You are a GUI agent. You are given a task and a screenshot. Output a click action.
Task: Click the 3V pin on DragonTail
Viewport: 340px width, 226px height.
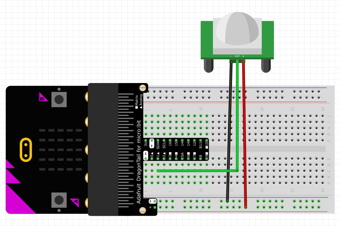[146, 143]
